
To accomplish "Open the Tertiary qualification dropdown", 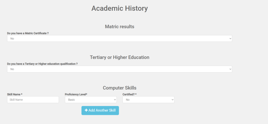I will click(119, 69).
